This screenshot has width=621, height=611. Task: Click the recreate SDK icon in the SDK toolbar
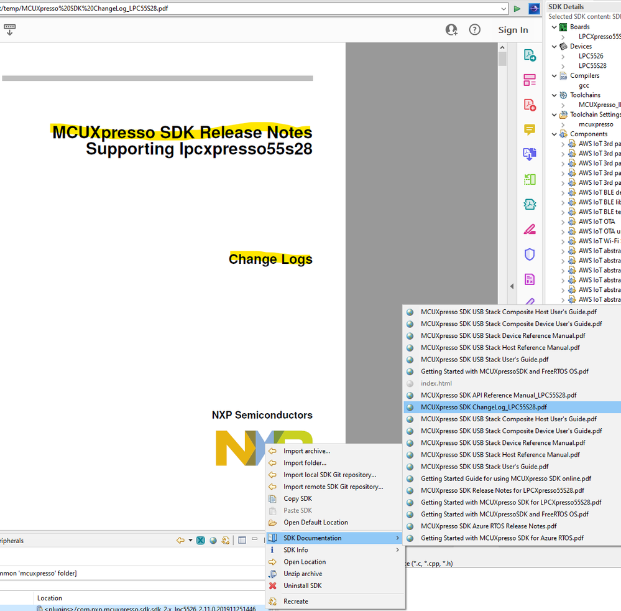226,540
